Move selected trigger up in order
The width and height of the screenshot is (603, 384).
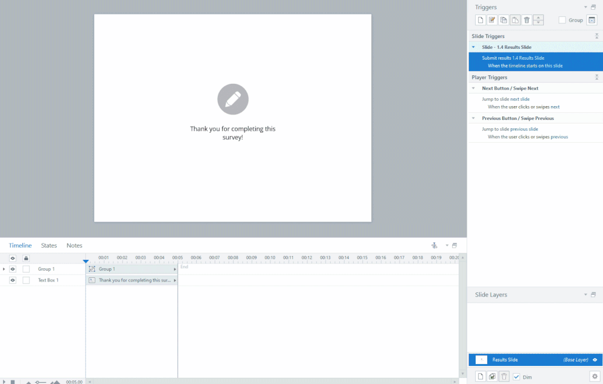[x=538, y=17]
